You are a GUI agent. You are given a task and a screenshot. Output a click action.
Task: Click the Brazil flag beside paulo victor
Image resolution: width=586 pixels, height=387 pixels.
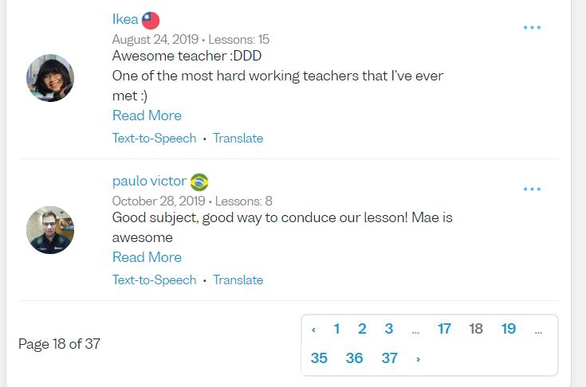tap(199, 182)
